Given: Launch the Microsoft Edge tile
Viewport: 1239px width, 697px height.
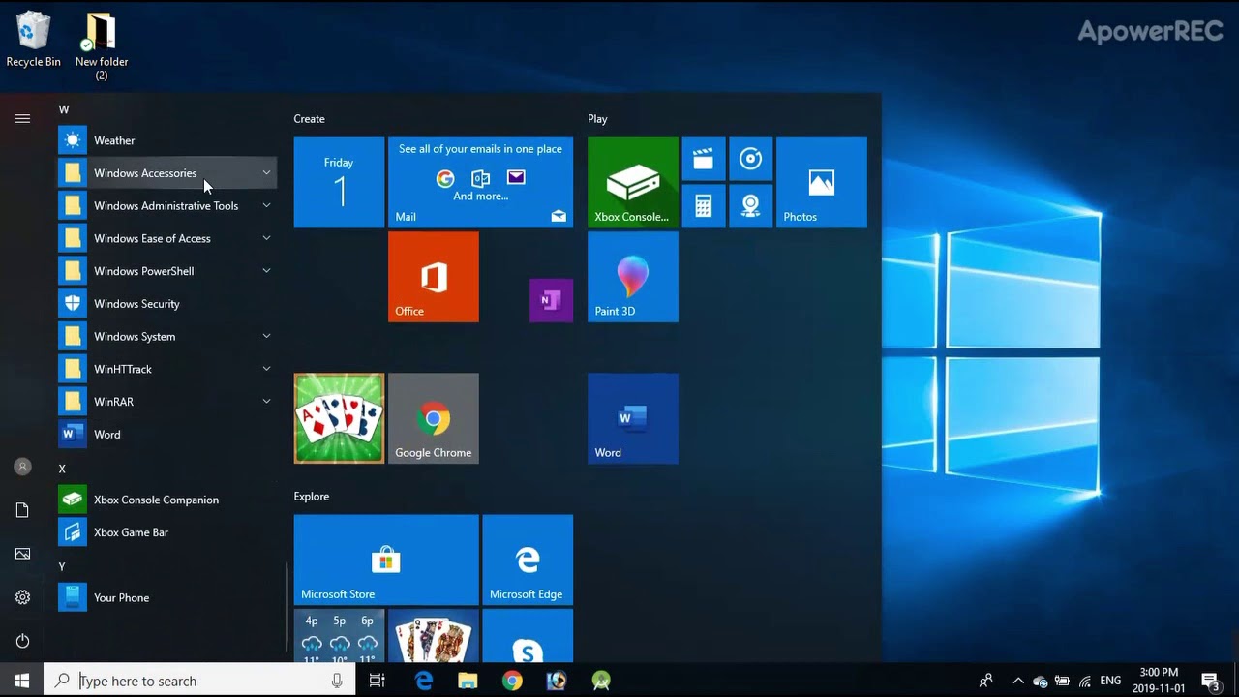Looking at the screenshot, I should tap(528, 560).
